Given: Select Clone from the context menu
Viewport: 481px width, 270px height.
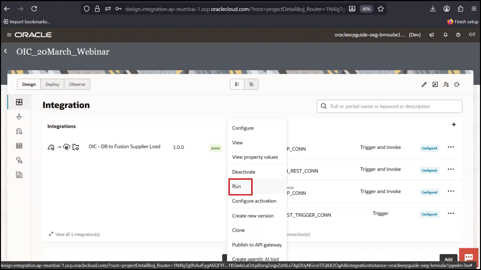Looking at the screenshot, I should click(x=257, y=230).
